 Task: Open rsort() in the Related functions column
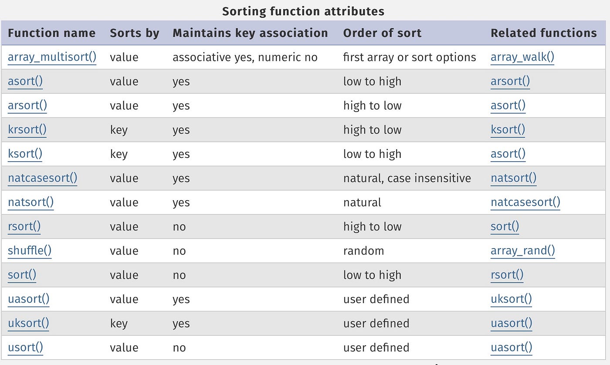[507, 275]
